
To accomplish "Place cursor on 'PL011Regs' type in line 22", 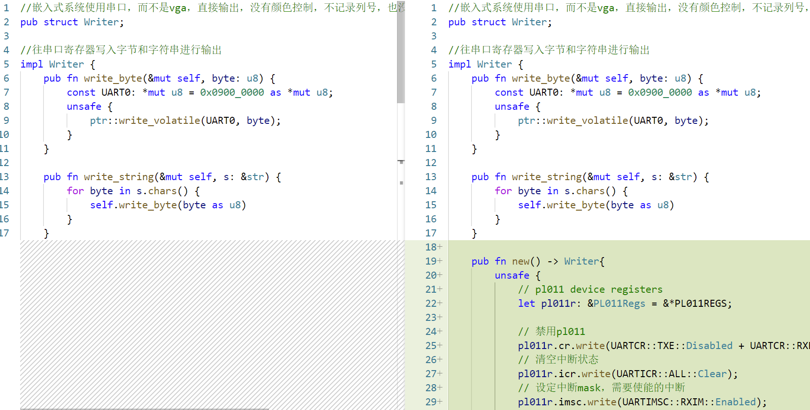I will click(x=619, y=304).
